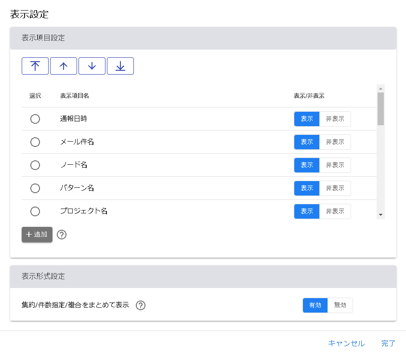The image size is (406, 354).
Task: Open the help icon beside 集約/件数指定/複合をまとめて表示
Action: [140, 305]
